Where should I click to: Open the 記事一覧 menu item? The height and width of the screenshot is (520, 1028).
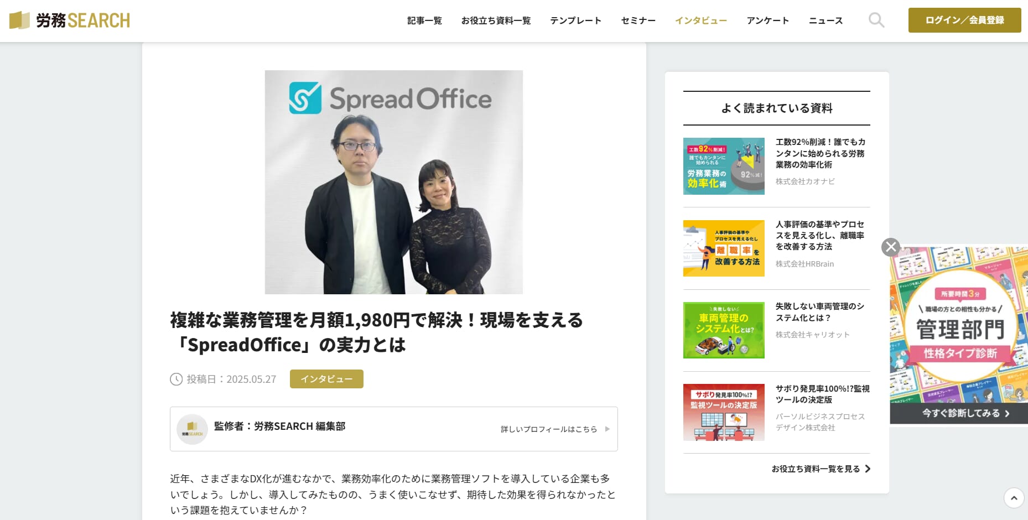(424, 20)
